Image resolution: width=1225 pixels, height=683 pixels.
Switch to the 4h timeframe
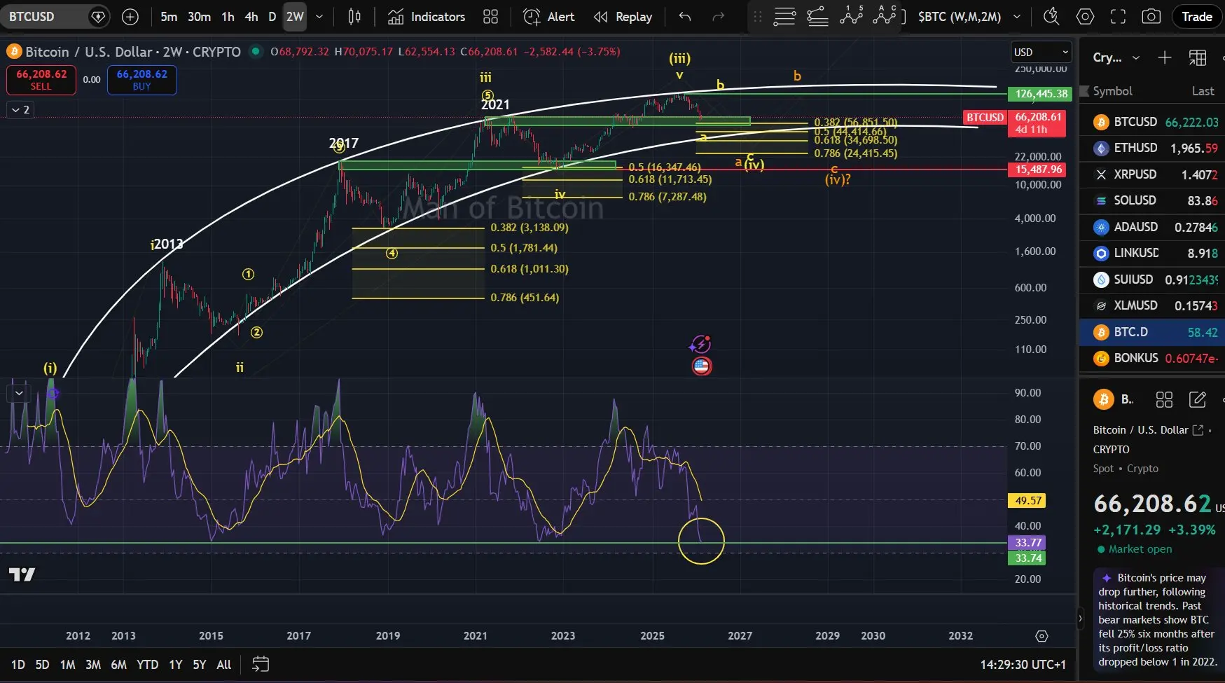[x=251, y=17]
